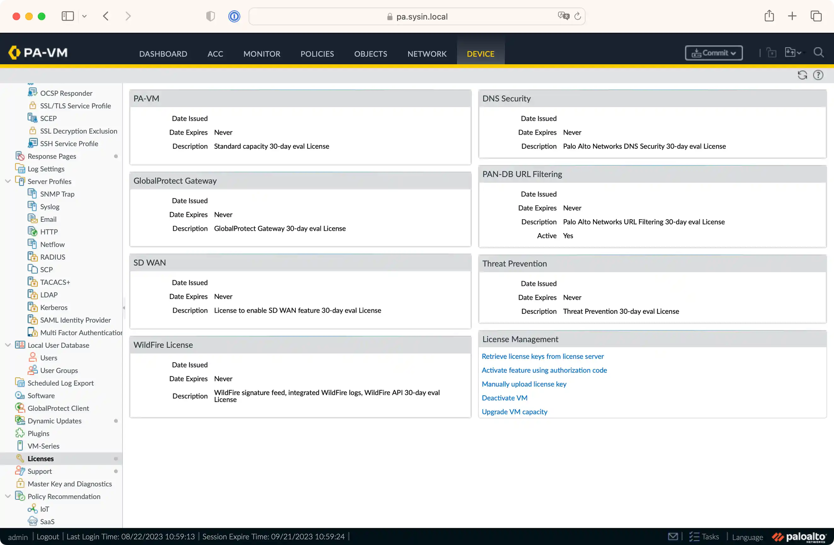This screenshot has width=834, height=545.
Task: Switch to the MONITOR tab
Action: [261, 54]
